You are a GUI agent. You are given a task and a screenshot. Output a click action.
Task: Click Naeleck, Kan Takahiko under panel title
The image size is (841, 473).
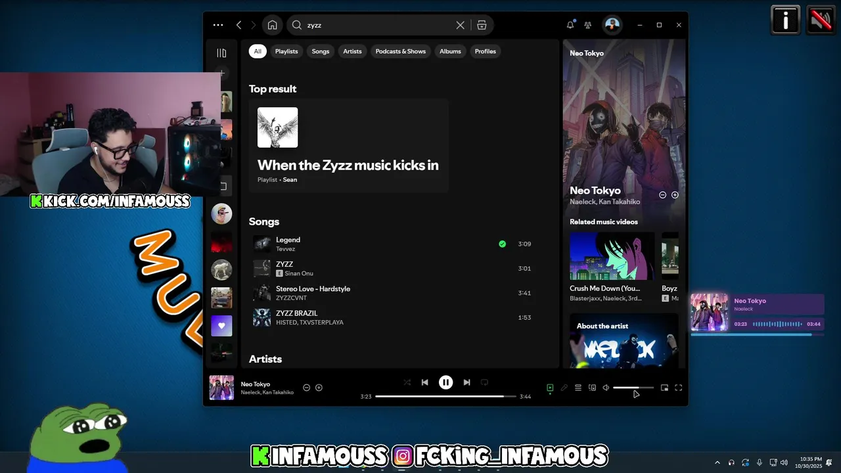coord(604,202)
